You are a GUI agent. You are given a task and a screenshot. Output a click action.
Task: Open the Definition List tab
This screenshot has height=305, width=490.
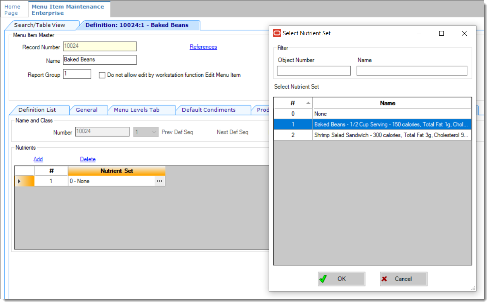coord(37,110)
